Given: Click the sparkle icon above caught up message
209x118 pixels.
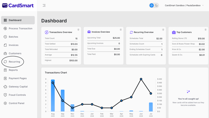Looking at the screenshot, I should click(188, 91).
